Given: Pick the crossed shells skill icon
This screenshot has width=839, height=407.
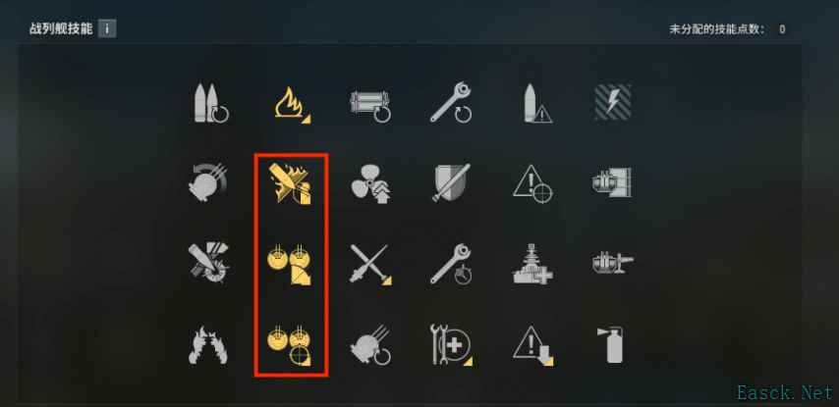Looking at the screenshot, I should [370, 265].
